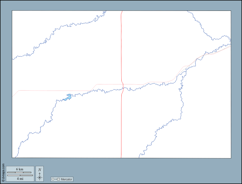Click the north arrow compass icon
242x184 pixels.
[x=40, y=177]
